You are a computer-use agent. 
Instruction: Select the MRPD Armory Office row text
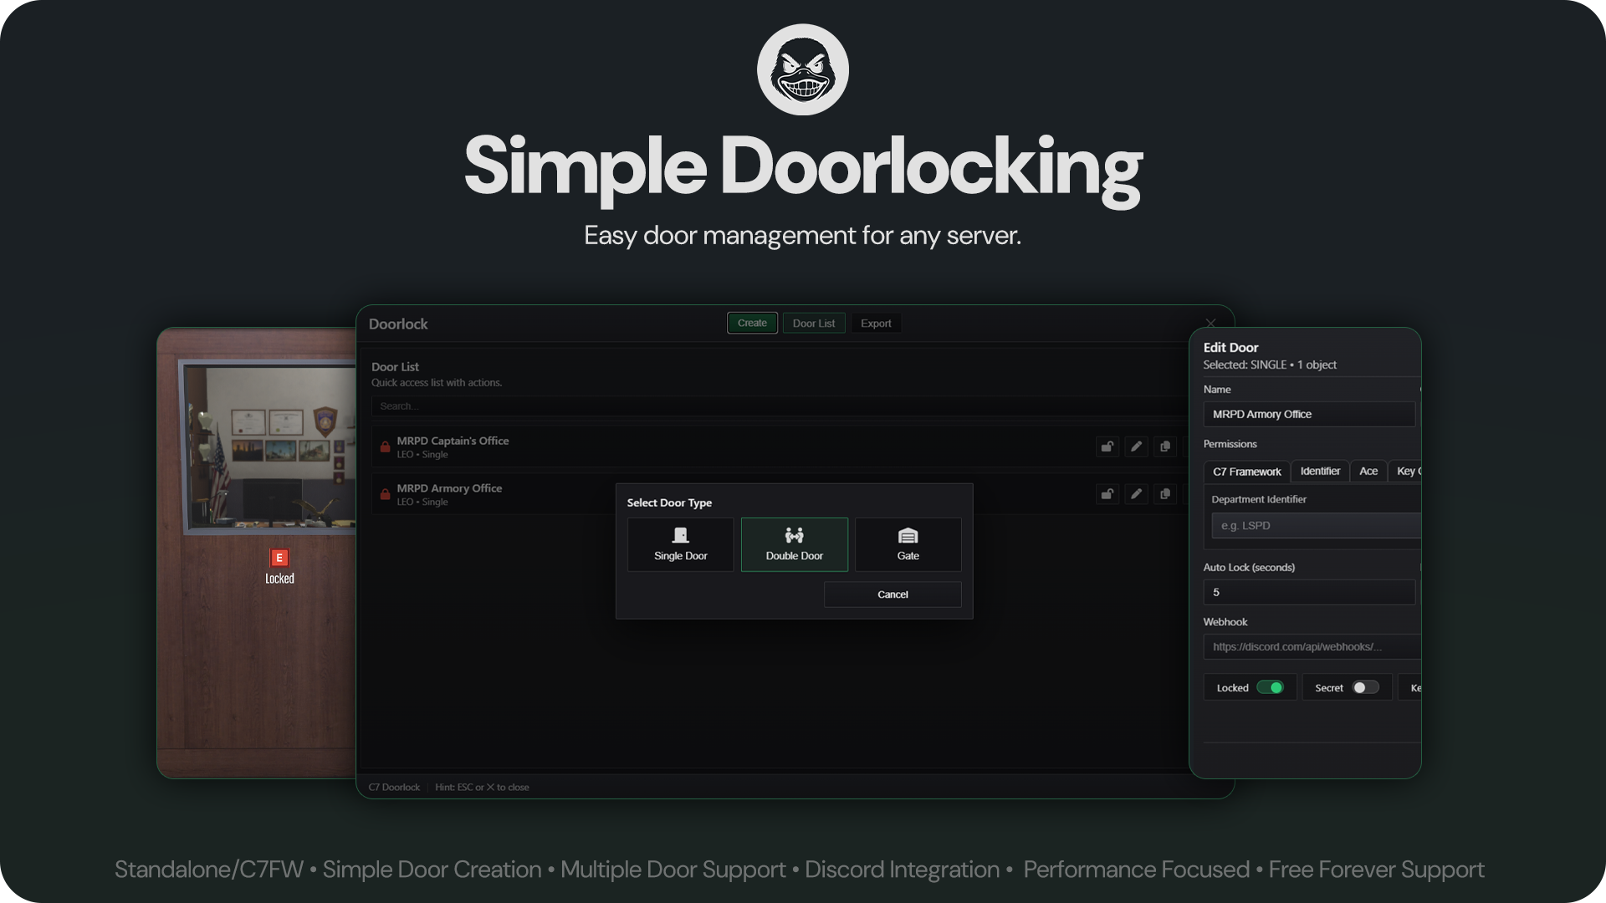pos(449,488)
